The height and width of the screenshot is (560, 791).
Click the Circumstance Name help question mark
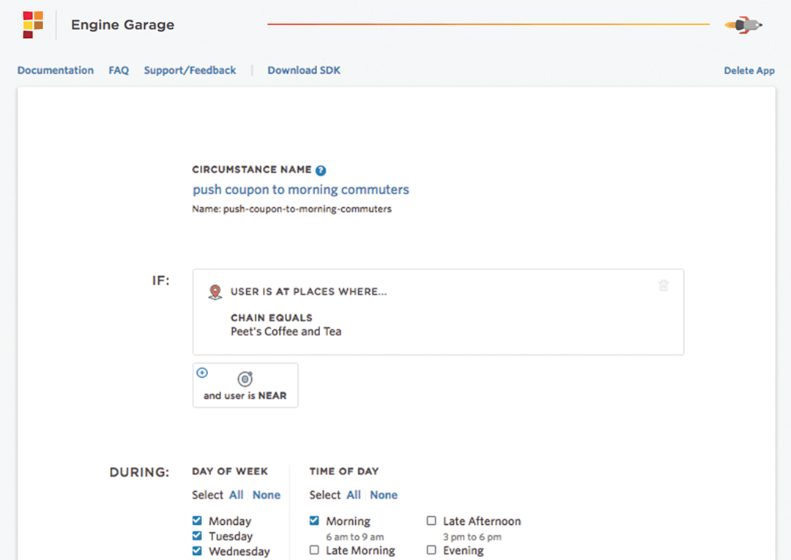tap(321, 171)
